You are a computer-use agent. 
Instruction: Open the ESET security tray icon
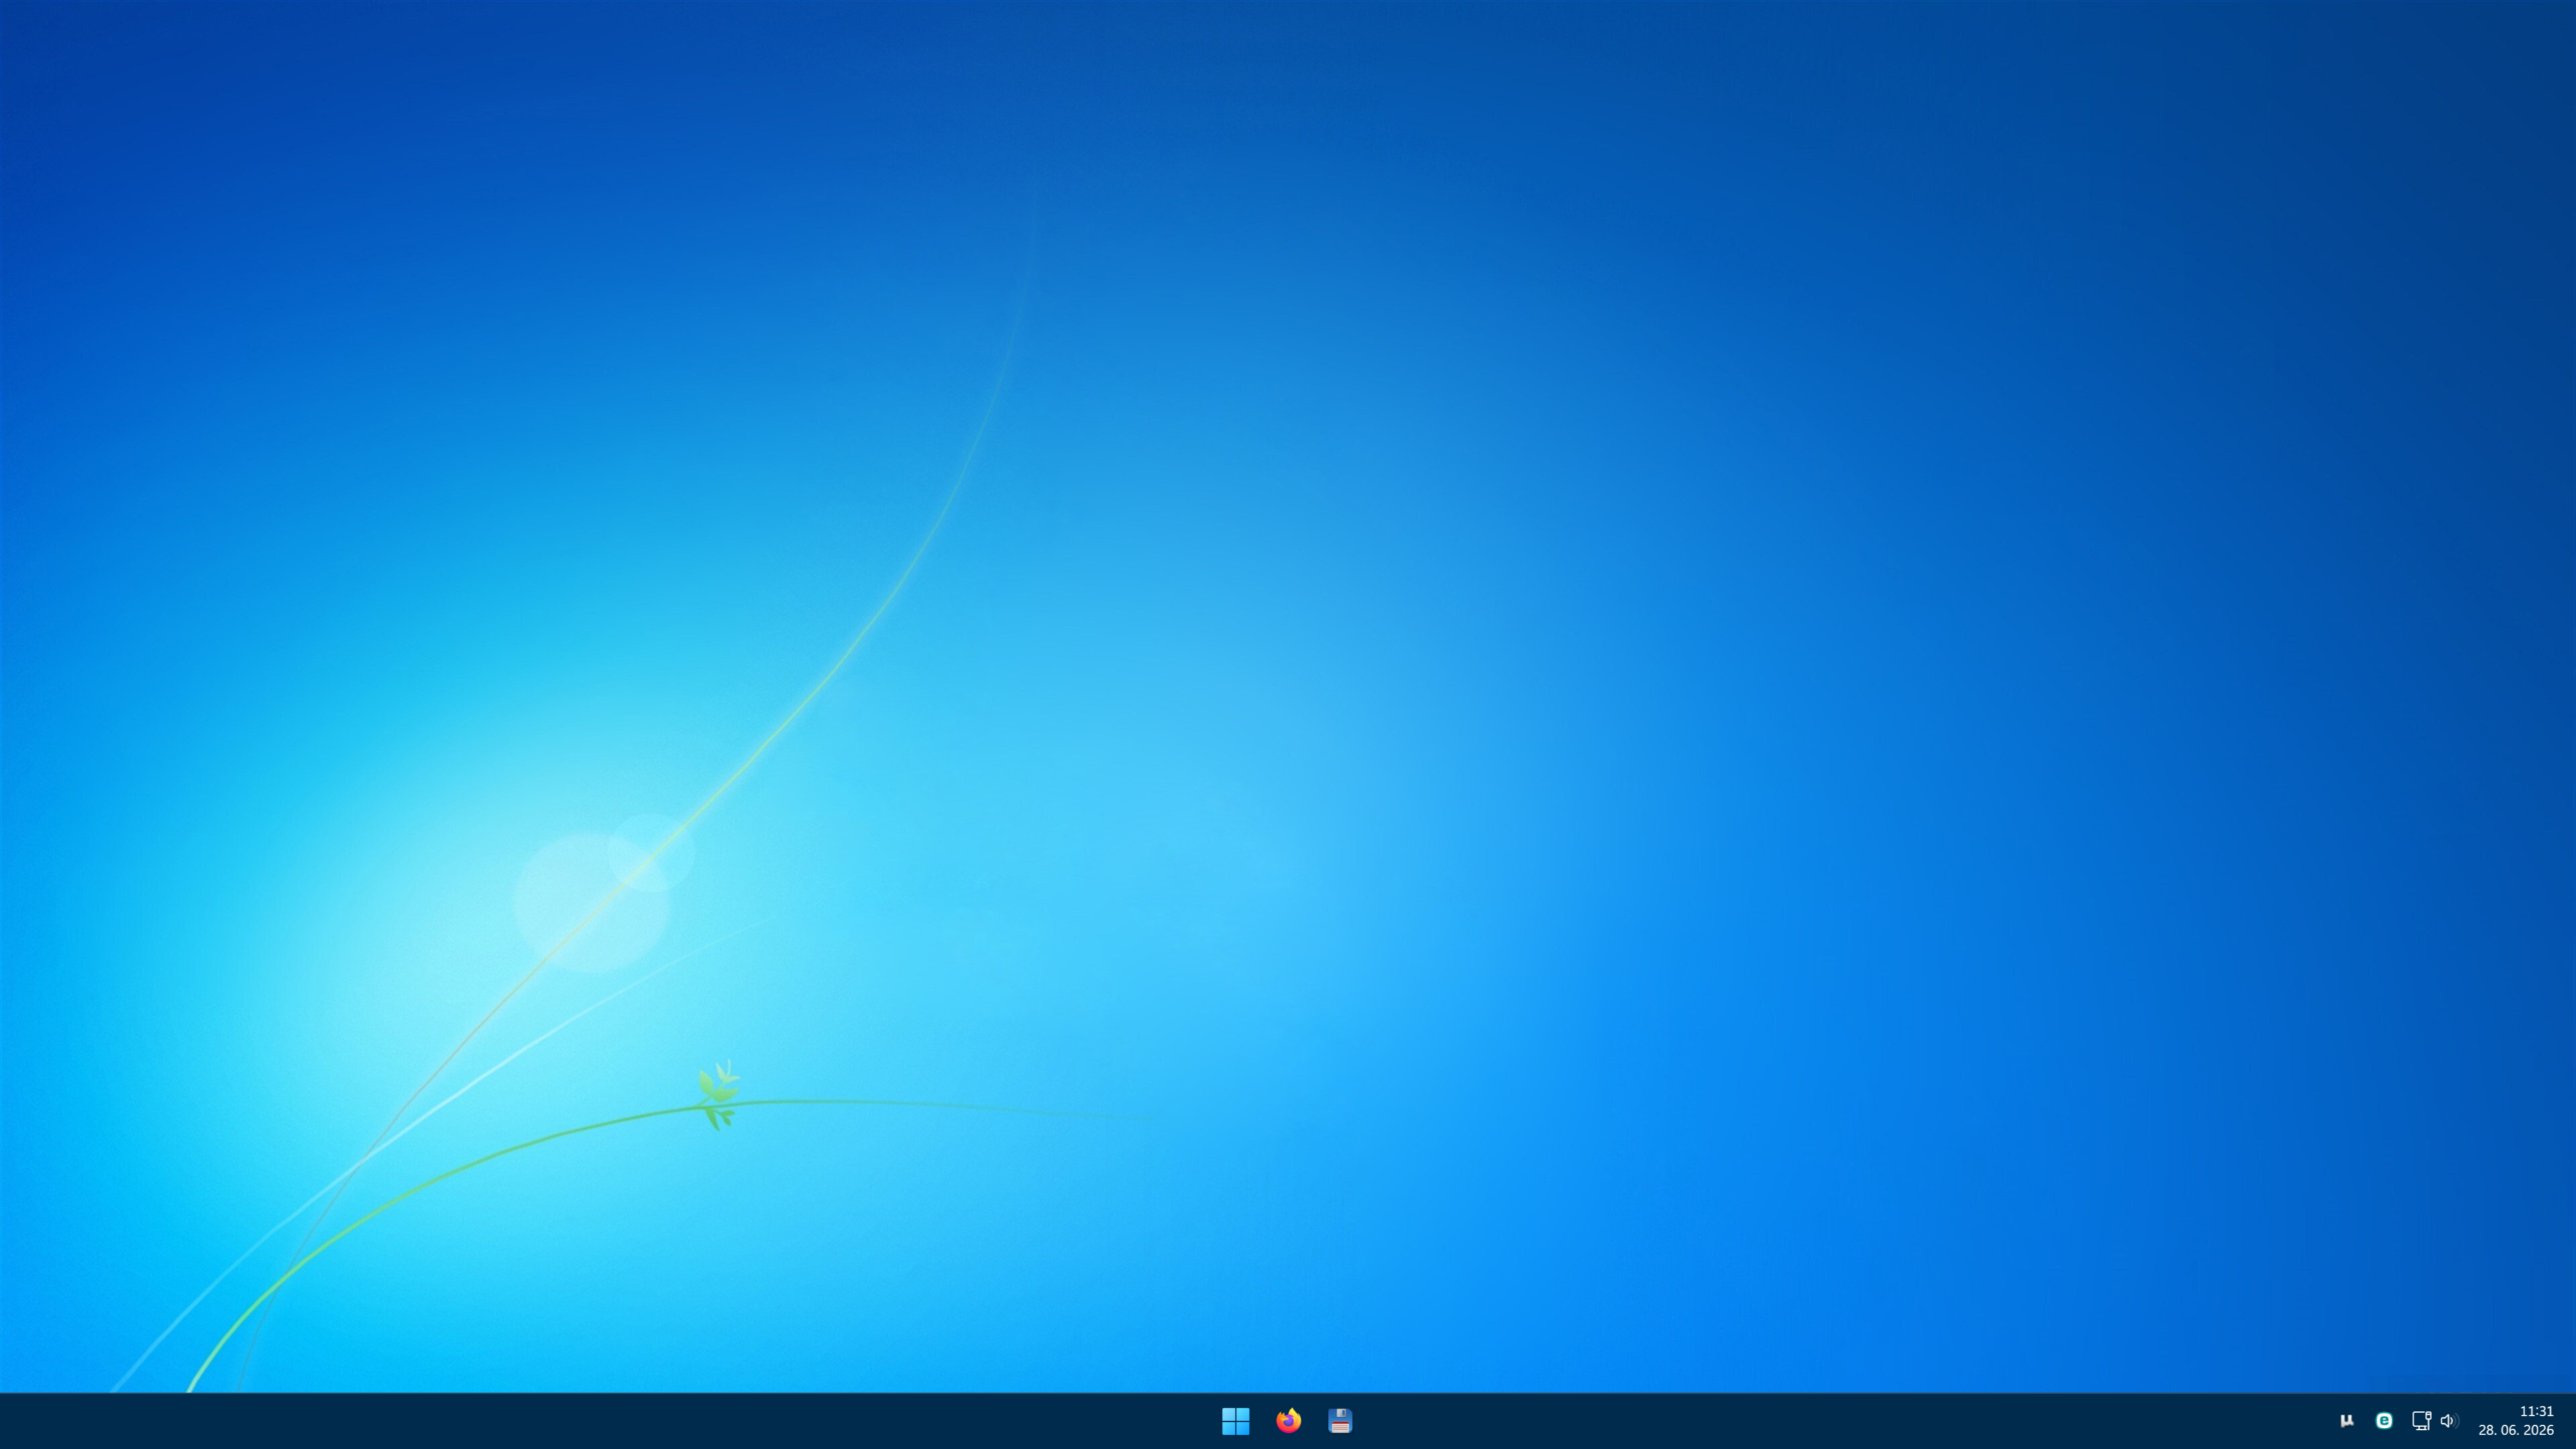(2384, 1420)
